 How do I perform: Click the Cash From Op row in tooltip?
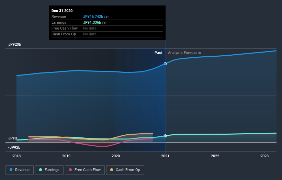click(x=107, y=34)
